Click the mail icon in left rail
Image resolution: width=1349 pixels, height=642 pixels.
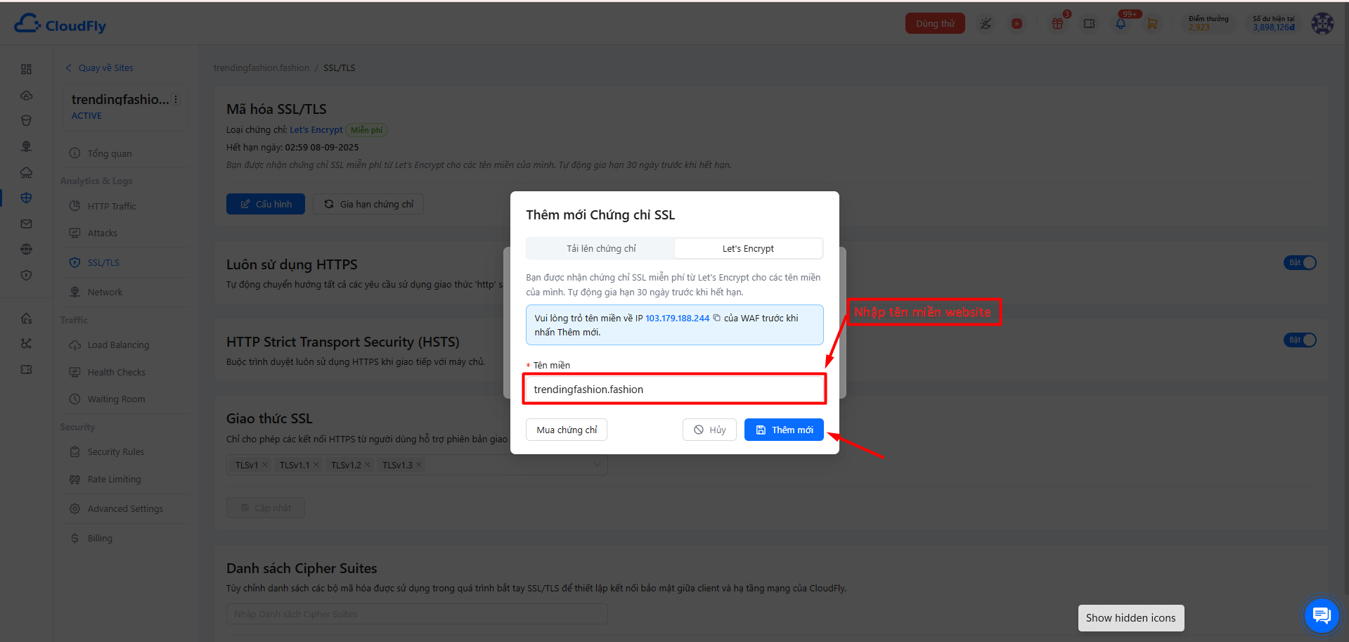tap(26, 224)
